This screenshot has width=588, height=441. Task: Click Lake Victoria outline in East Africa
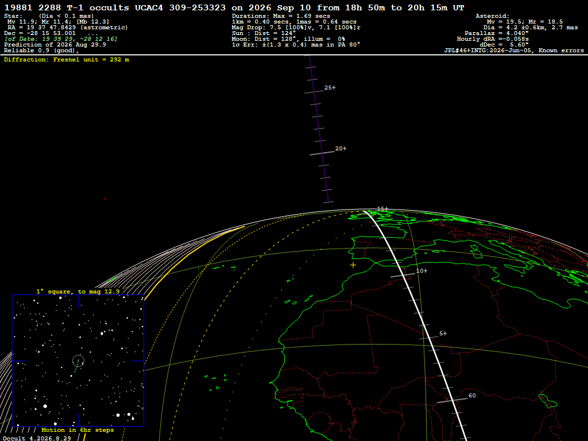click(548, 401)
